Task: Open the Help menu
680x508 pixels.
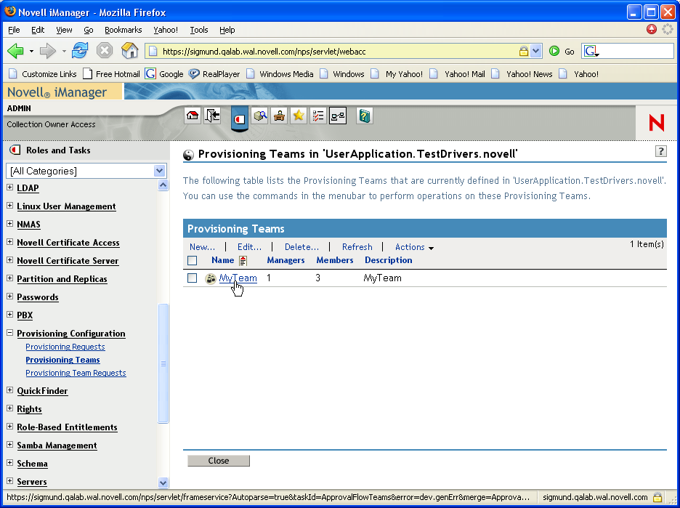Action: [x=227, y=30]
